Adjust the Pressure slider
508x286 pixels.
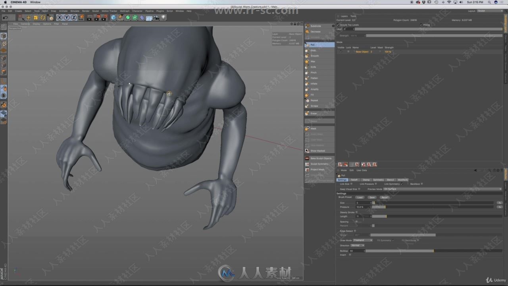tap(433, 207)
